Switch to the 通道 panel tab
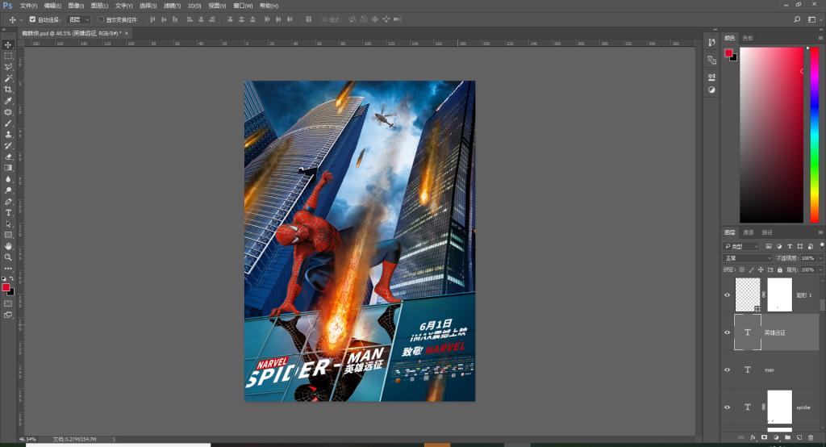 tap(748, 232)
